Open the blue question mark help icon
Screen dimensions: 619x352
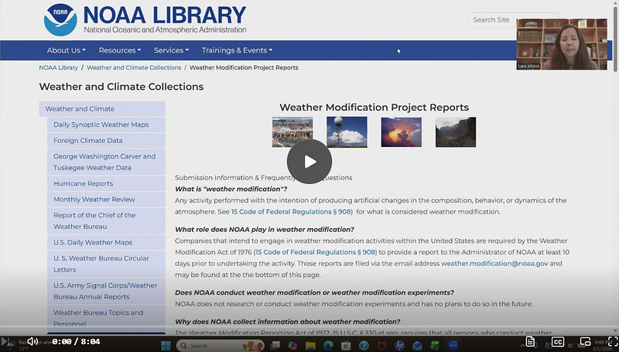[364, 346]
